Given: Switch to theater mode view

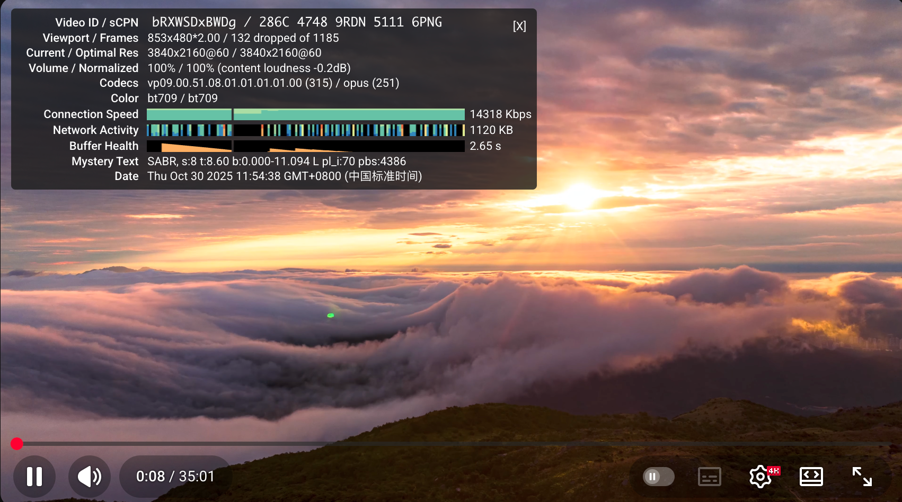Looking at the screenshot, I should pyautogui.click(x=811, y=477).
